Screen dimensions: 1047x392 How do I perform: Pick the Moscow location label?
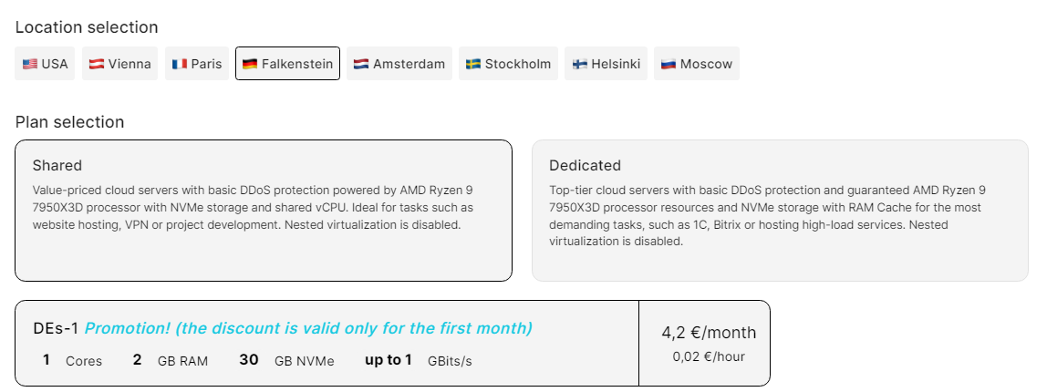click(706, 64)
